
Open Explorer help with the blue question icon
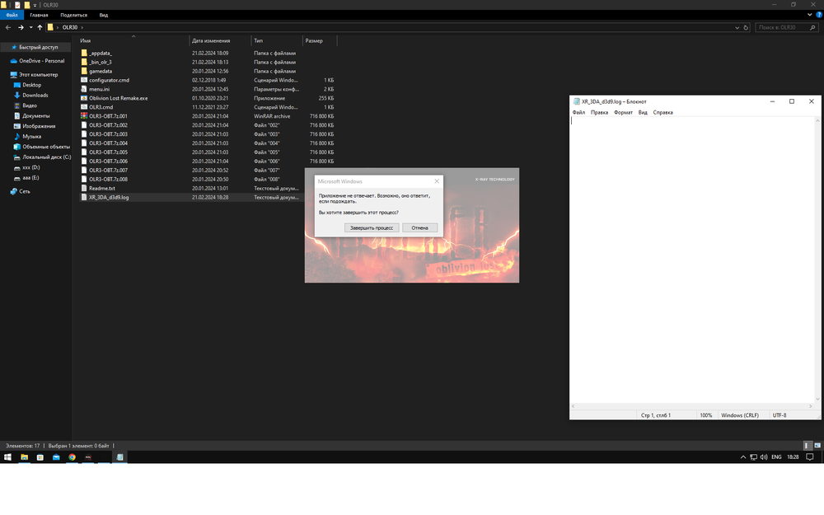(x=818, y=15)
